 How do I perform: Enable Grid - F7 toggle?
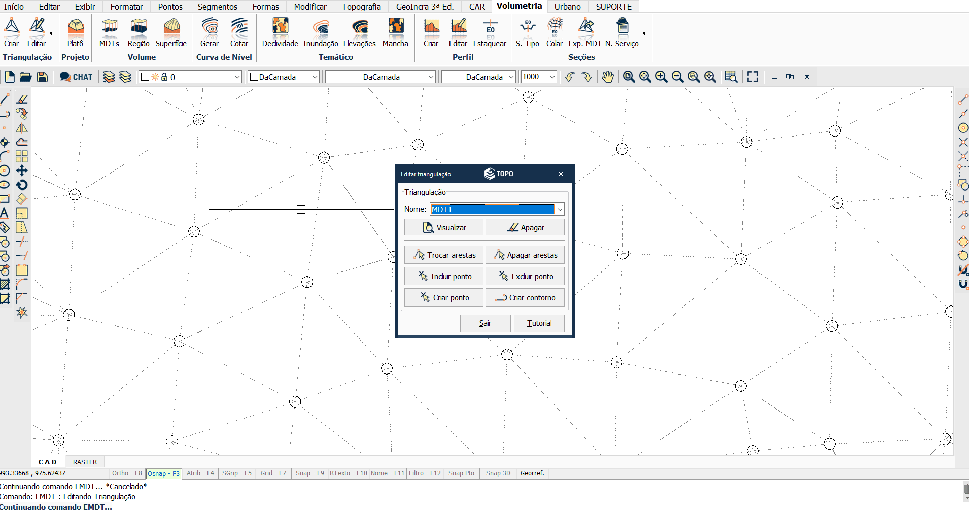click(273, 473)
